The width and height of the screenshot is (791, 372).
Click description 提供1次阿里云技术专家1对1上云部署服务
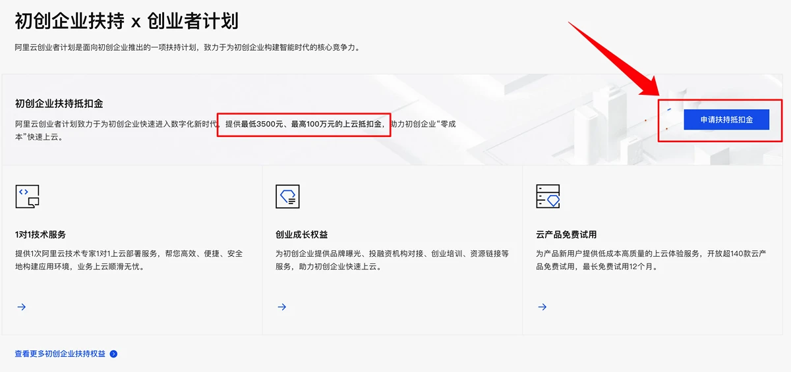[129, 260]
